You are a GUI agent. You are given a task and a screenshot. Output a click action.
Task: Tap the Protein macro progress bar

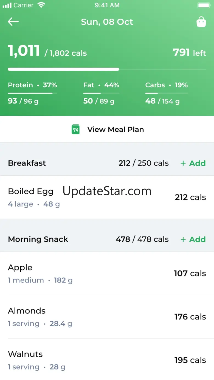tap(32, 93)
